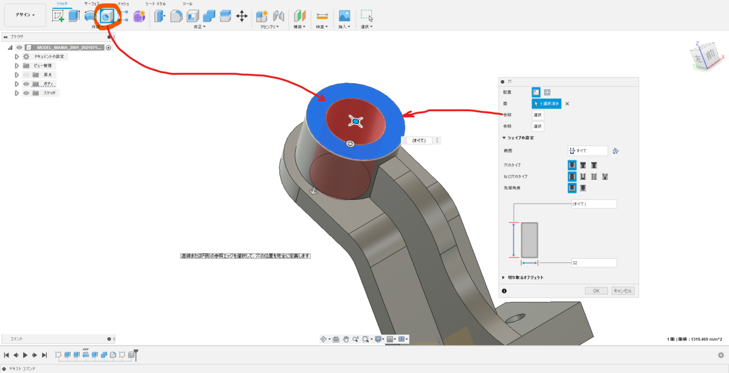
Task: Open the extent range dropdown
Action: click(x=588, y=151)
